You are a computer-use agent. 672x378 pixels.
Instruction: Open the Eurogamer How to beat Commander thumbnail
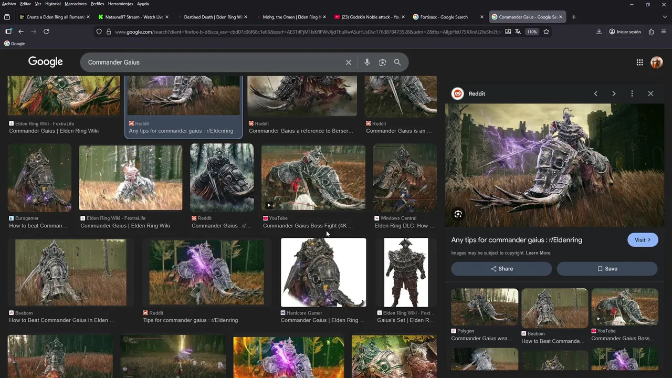click(39, 178)
